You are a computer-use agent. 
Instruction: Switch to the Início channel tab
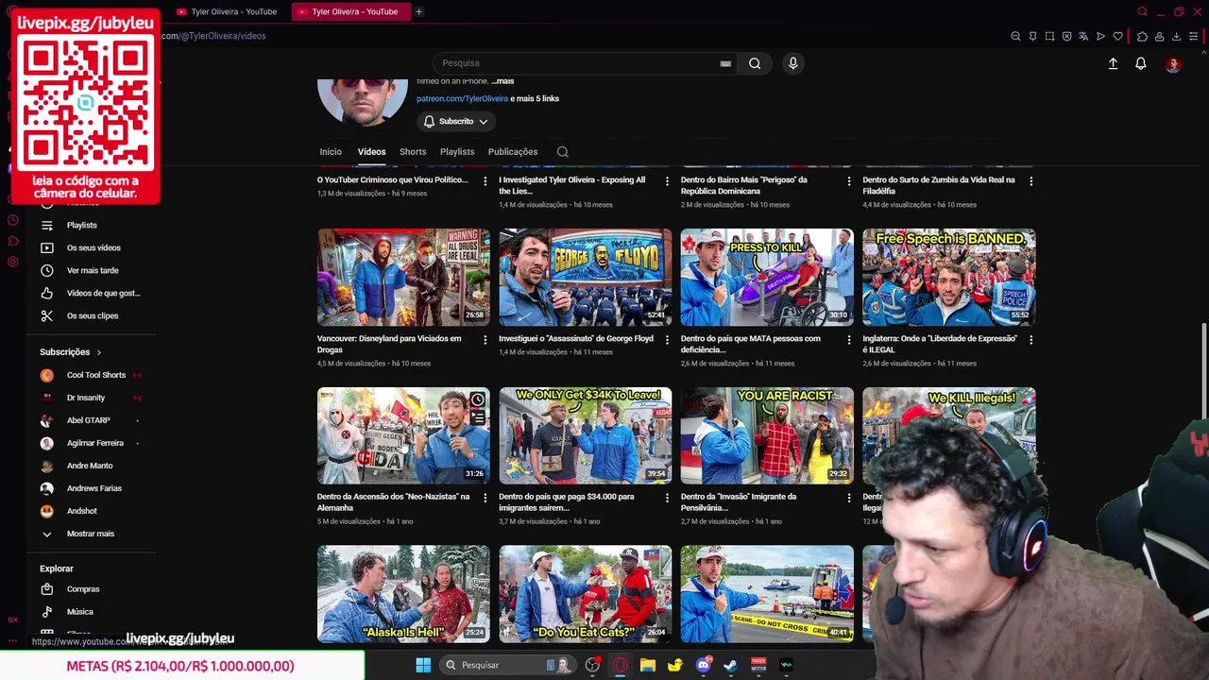[x=331, y=152]
